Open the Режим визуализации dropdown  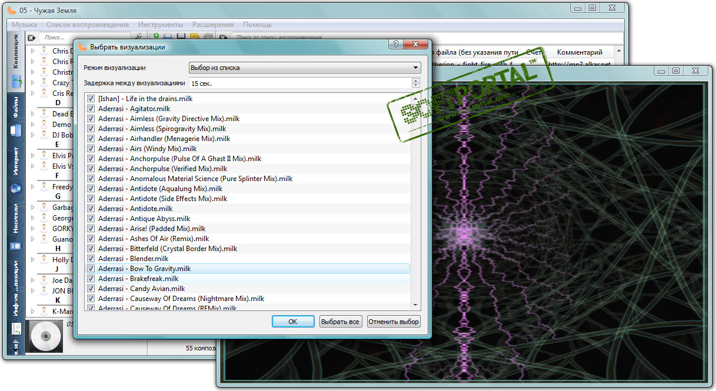click(x=304, y=68)
